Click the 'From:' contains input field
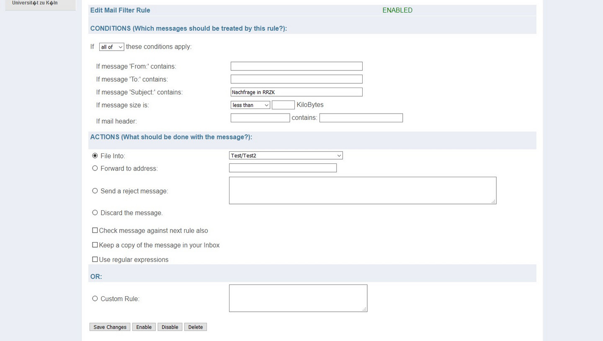The height and width of the screenshot is (341, 603). pyautogui.click(x=296, y=66)
